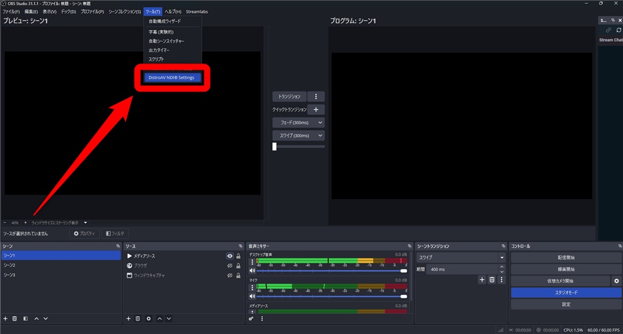Float the ソース dock using its title icon
The width and height of the screenshot is (623, 334).
point(240,246)
